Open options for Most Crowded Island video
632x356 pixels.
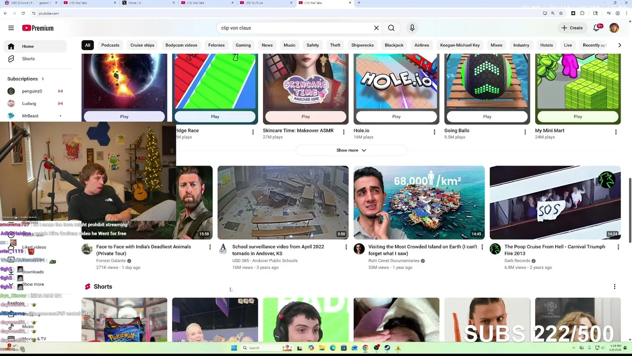click(x=482, y=247)
